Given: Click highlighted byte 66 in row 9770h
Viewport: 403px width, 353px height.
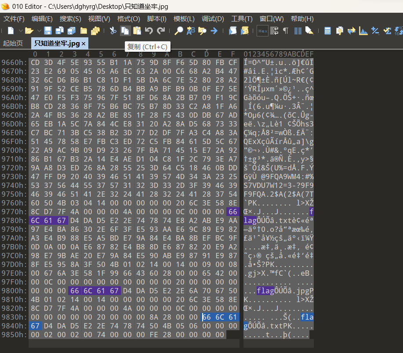Looking at the screenshot, I should click(x=233, y=212).
